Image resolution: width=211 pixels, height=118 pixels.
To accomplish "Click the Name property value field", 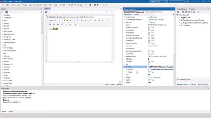I will pyautogui.click(x=161, y=25).
